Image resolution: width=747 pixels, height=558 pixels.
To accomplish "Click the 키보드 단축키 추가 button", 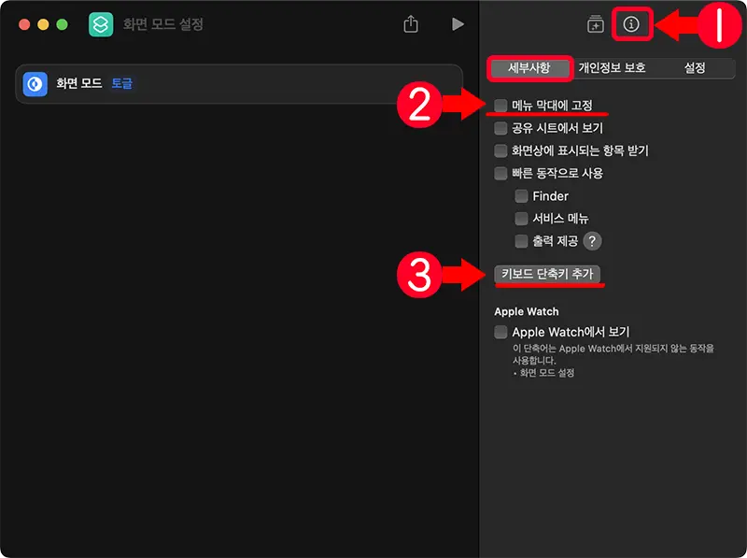I will click(x=548, y=275).
